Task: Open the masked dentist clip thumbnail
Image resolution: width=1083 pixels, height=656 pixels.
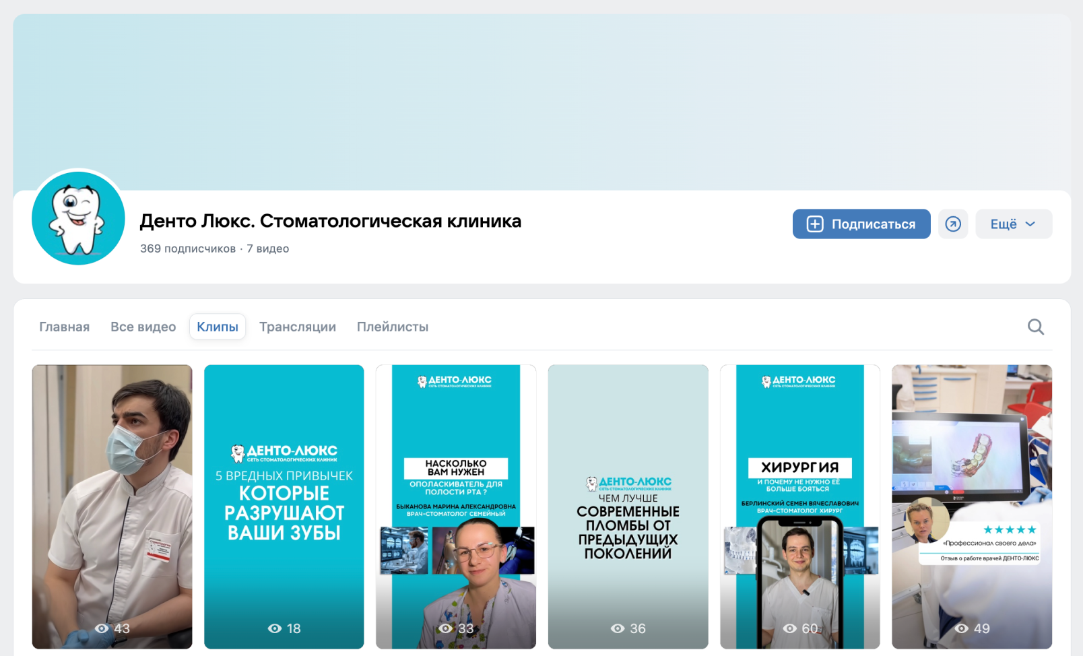Action: tap(112, 506)
